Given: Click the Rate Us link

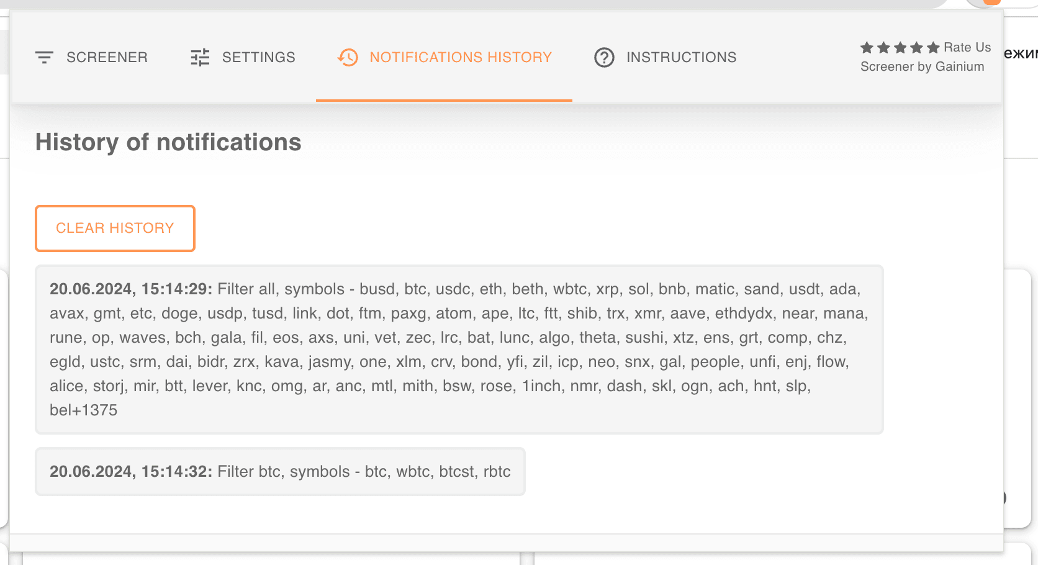Looking at the screenshot, I should (967, 48).
